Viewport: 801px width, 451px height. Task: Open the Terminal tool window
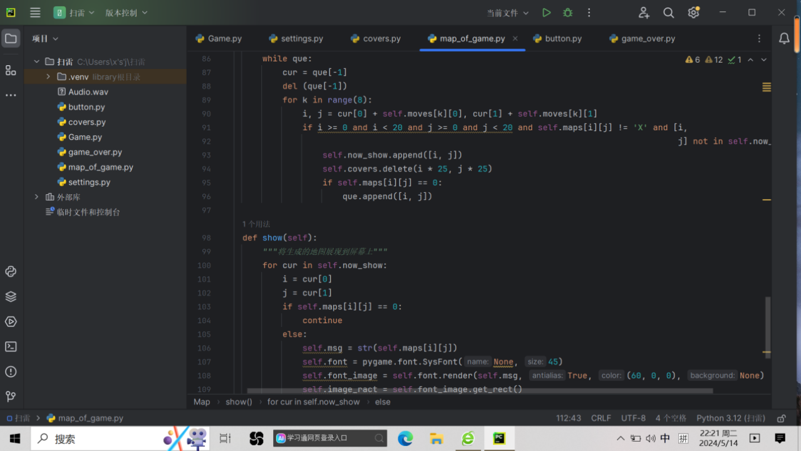11,346
